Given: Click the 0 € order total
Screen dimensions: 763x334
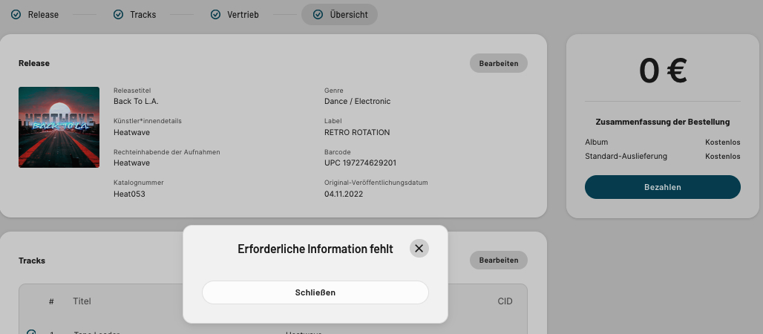Looking at the screenshot, I should click(662, 71).
